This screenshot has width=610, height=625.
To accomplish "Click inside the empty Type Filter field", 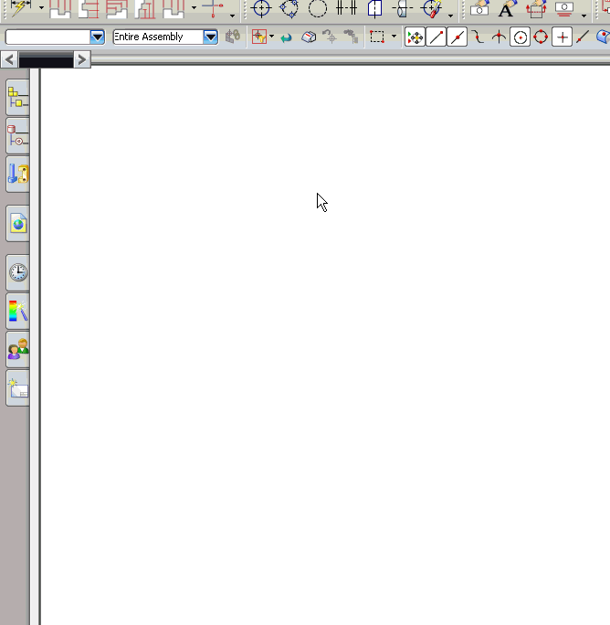I will pyautogui.click(x=47, y=37).
